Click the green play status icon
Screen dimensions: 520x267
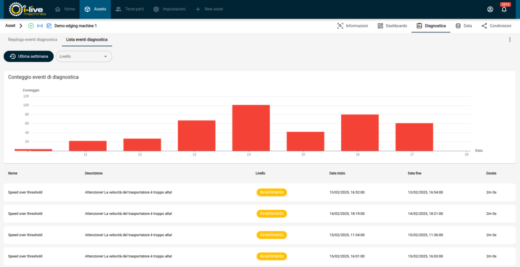[31, 26]
